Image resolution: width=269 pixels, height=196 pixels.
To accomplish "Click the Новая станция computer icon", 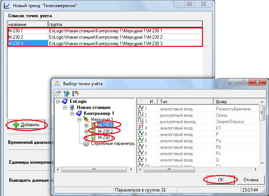I will tap(72, 107).
